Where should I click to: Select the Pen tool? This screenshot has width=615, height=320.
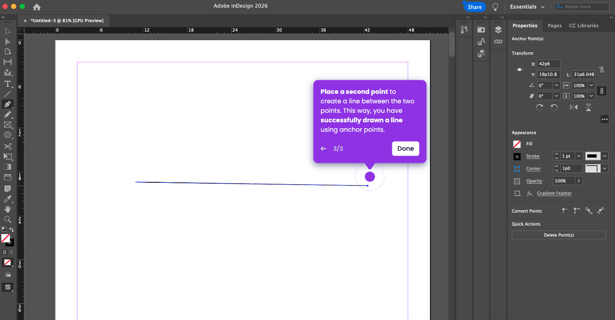point(8,104)
